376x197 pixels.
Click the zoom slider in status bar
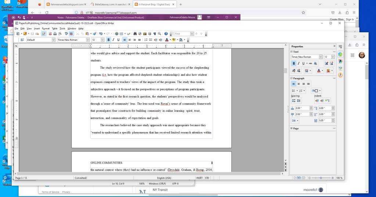[321, 178]
